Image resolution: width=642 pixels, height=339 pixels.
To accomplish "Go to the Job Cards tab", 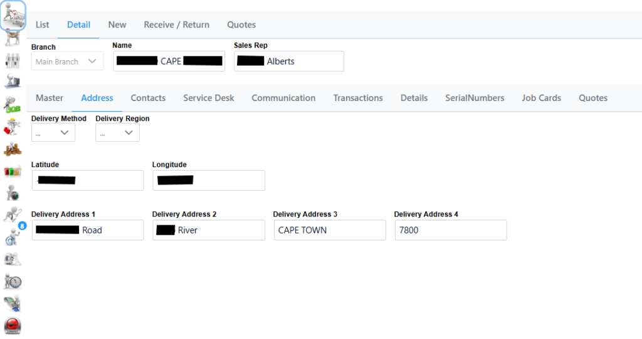I will tap(541, 98).
